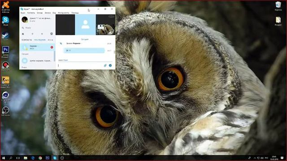Open File Explorer from the taskbar

click(26, 158)
